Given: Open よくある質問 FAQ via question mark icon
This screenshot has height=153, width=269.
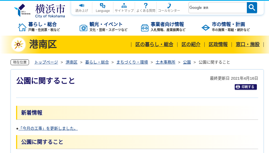Looking at the screenshot, I should [146, 5].
